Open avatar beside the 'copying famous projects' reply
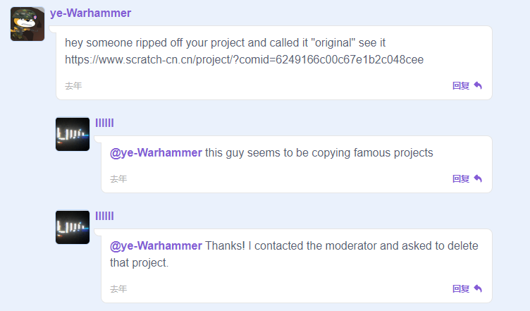The width and height of the screenshot is (530, 311). (x=73, y=134)
